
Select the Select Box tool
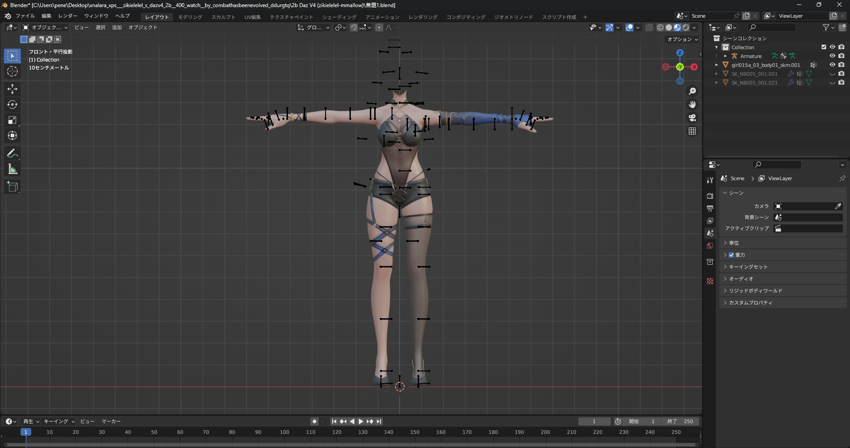(x=12, y=56)
